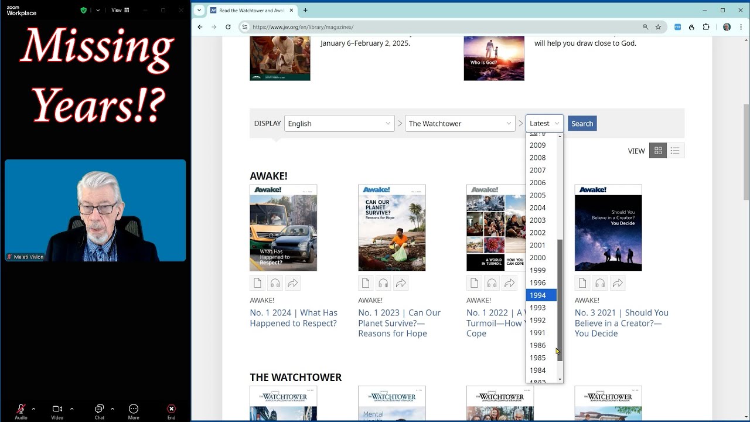Open What Has Happened to Respect cover
Viewport: 750px width, 422px height.
click(283, 228)
